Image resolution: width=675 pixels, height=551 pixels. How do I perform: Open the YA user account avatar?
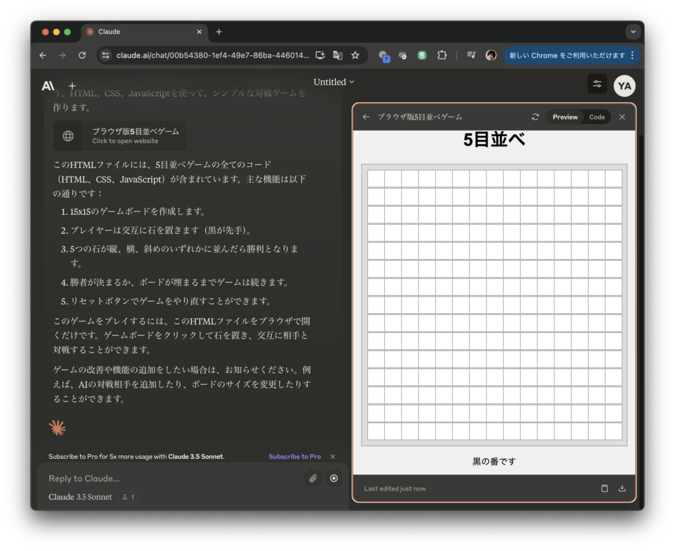pyautogui.click(x=624, y=86)
